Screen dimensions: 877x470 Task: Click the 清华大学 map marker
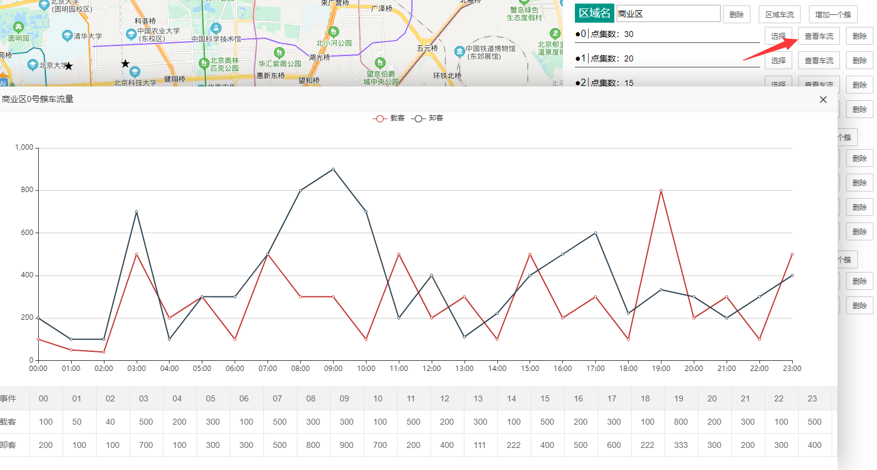[67, 36]
